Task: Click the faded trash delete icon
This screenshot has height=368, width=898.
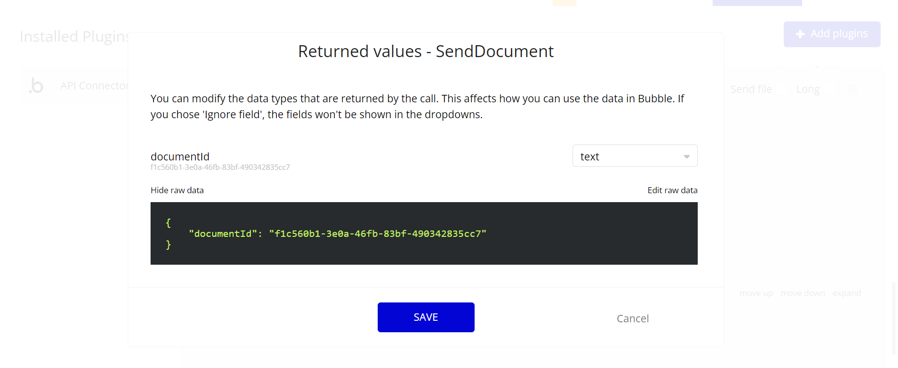Action: pyautogui.click(x=852, y=89)
